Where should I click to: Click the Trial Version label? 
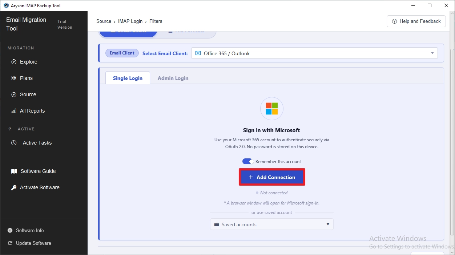pos(65,24)
